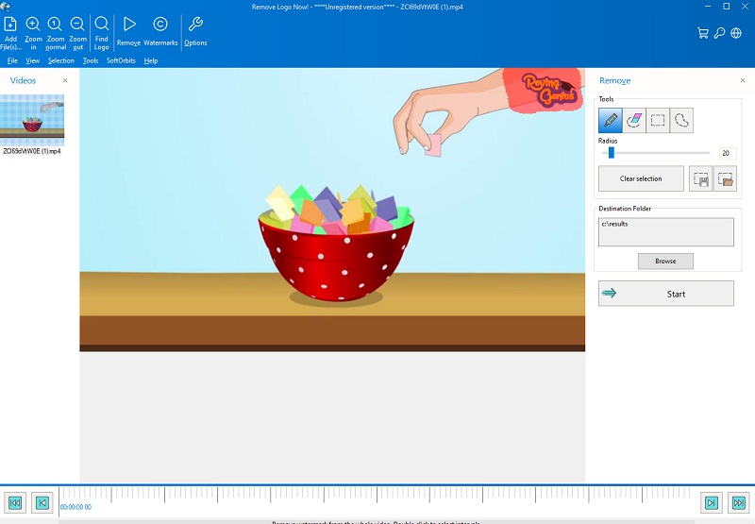Zoom in using the toolbar magnifier

pyautogui.click(x=33, y=25)
